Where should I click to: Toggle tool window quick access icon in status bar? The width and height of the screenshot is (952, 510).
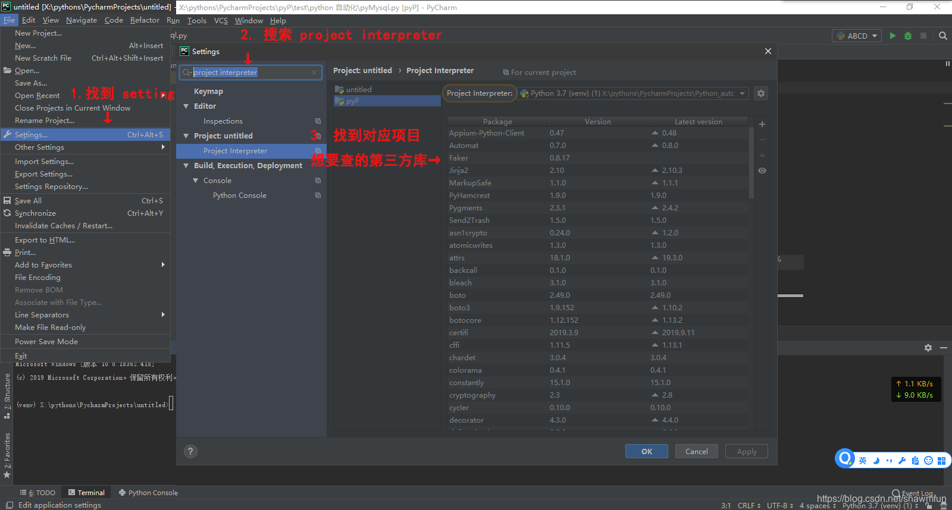point(10,505)
